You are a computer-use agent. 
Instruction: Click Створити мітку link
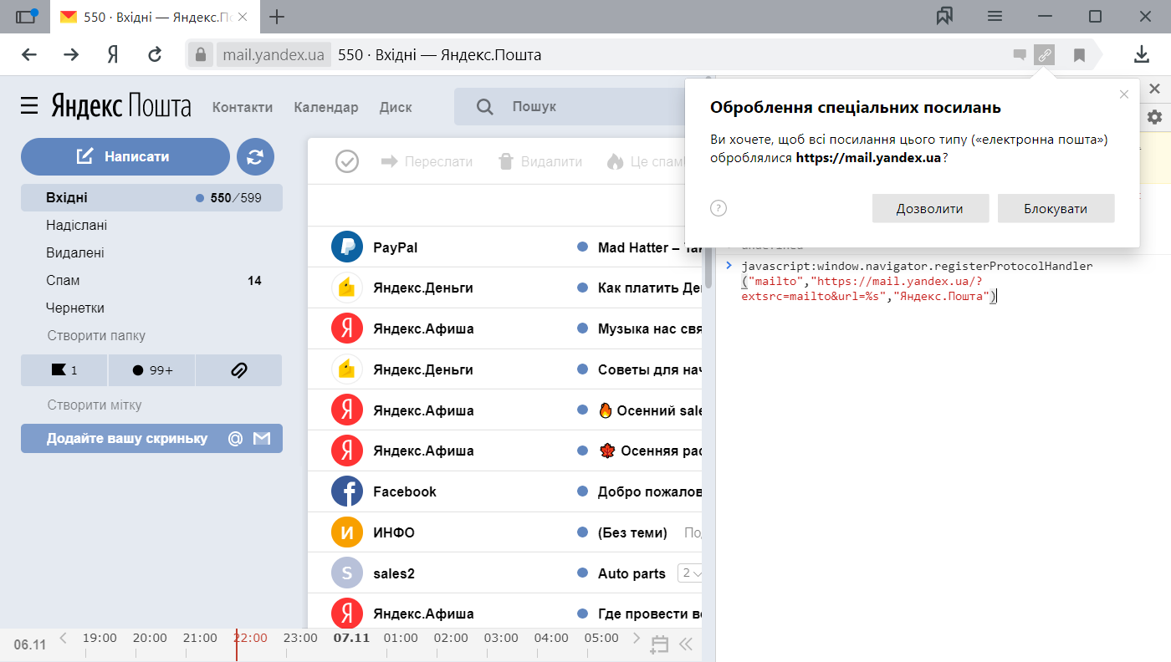point(95,405)
